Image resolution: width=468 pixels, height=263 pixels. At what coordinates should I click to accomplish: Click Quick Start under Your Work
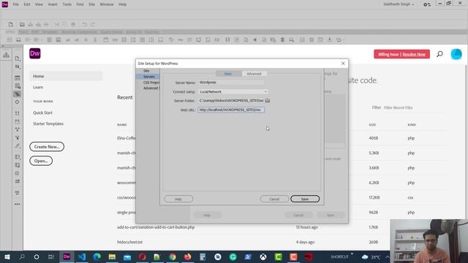(42, 113)
